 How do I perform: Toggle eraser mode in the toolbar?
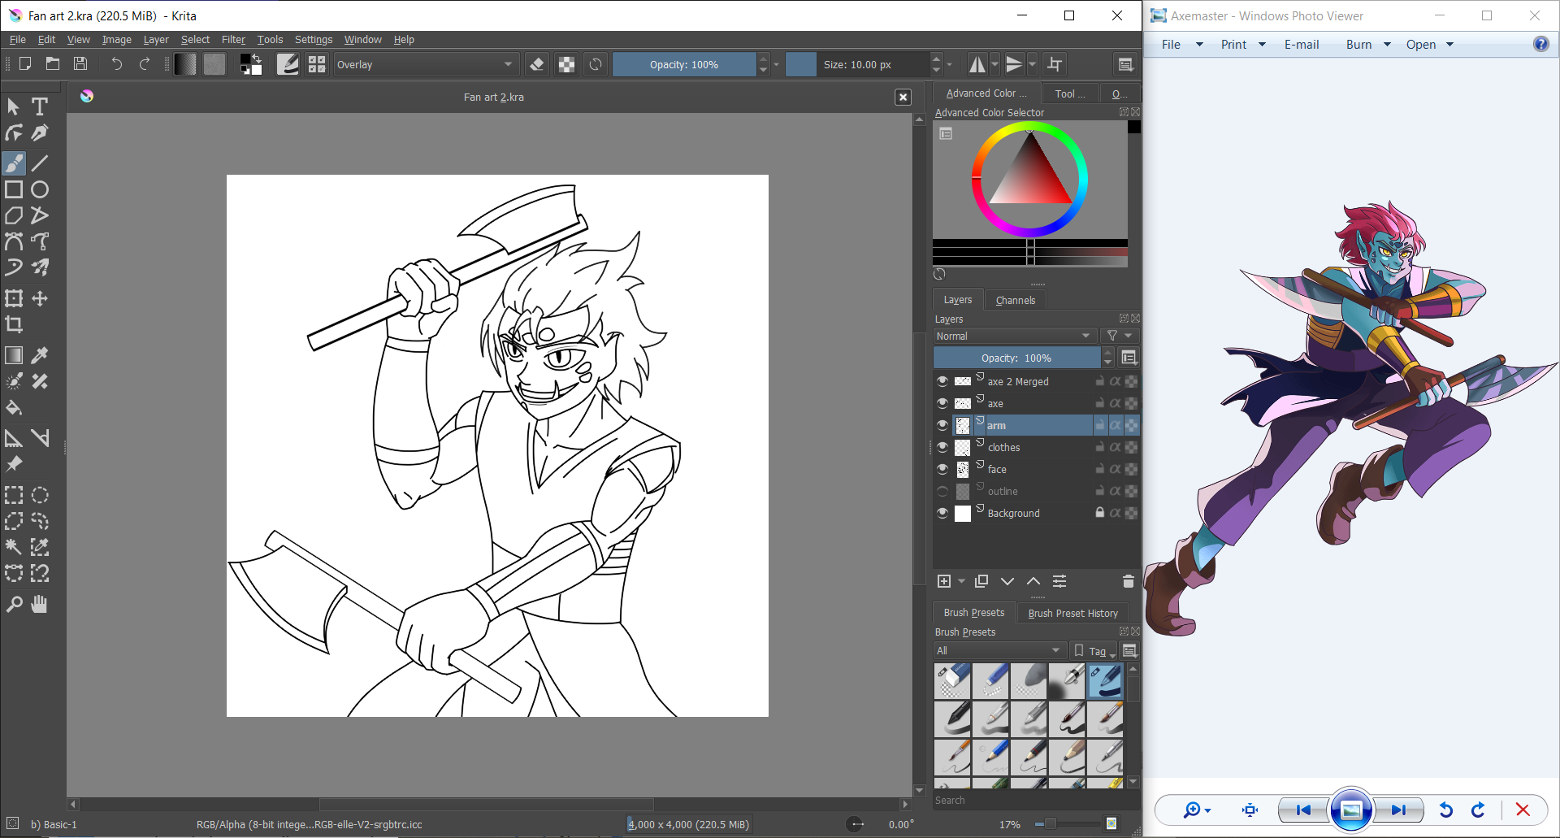pyautogui.click(x=536, y=64)
